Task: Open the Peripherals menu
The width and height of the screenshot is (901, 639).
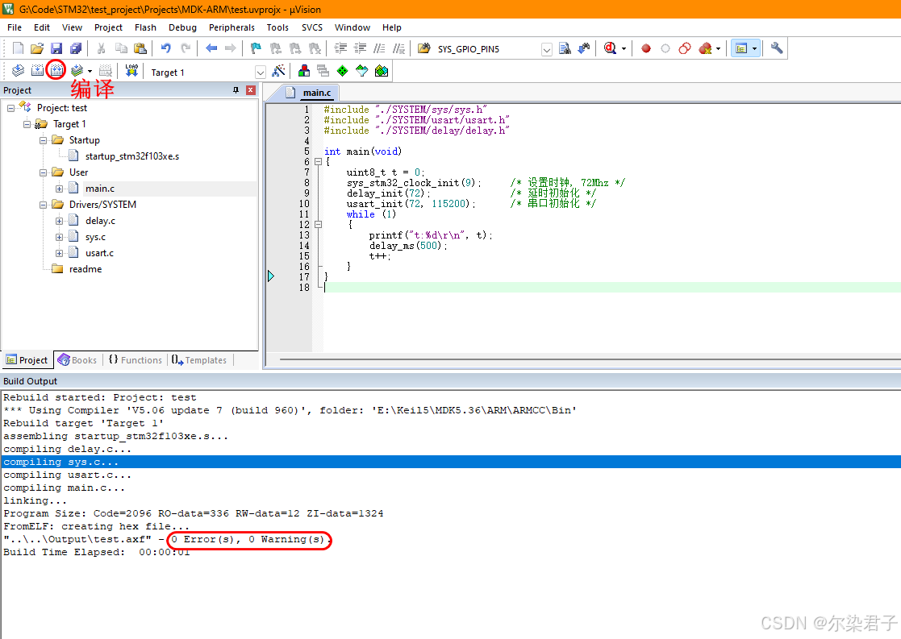Action: point(232,27)
